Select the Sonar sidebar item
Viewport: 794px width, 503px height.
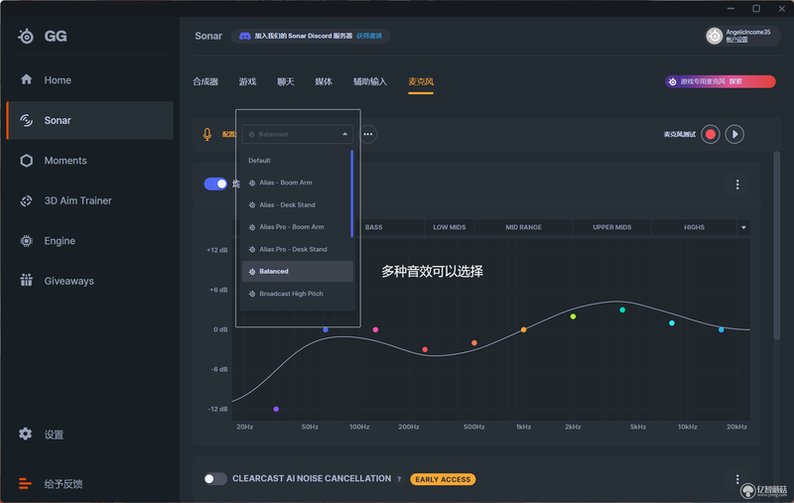click(89, 120)
